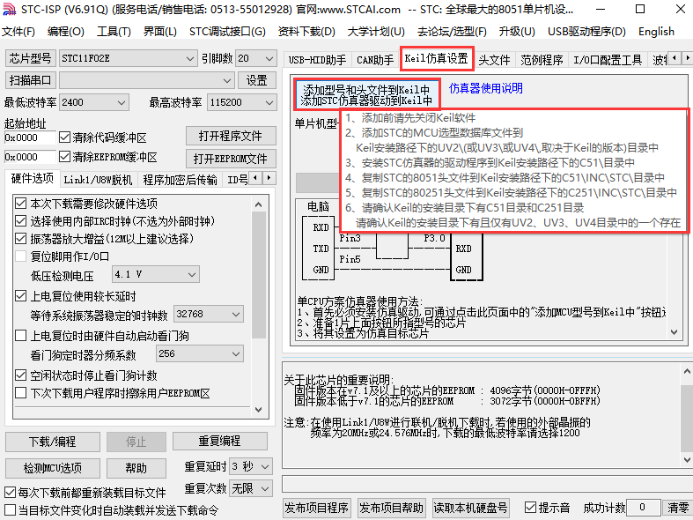Open serial port selection dropdown
693x520 pixels.
[x=146, y=80]
